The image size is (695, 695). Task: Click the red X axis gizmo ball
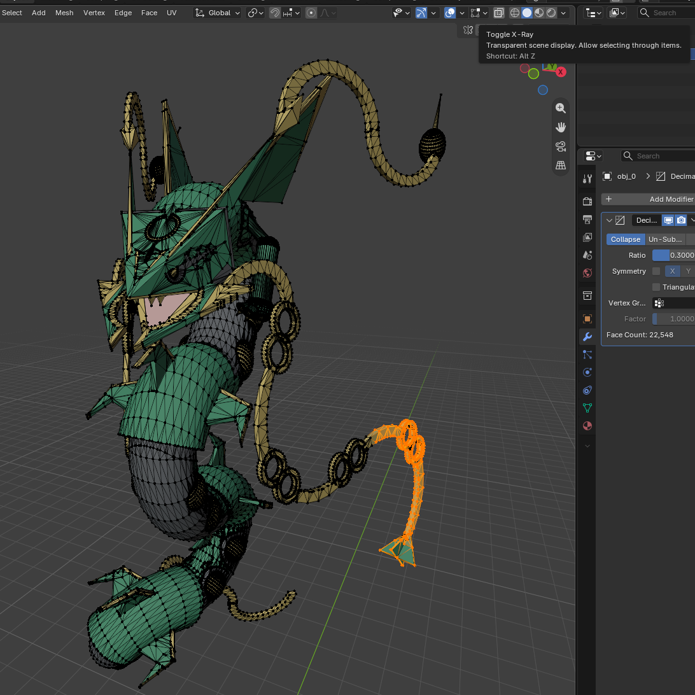561,72
